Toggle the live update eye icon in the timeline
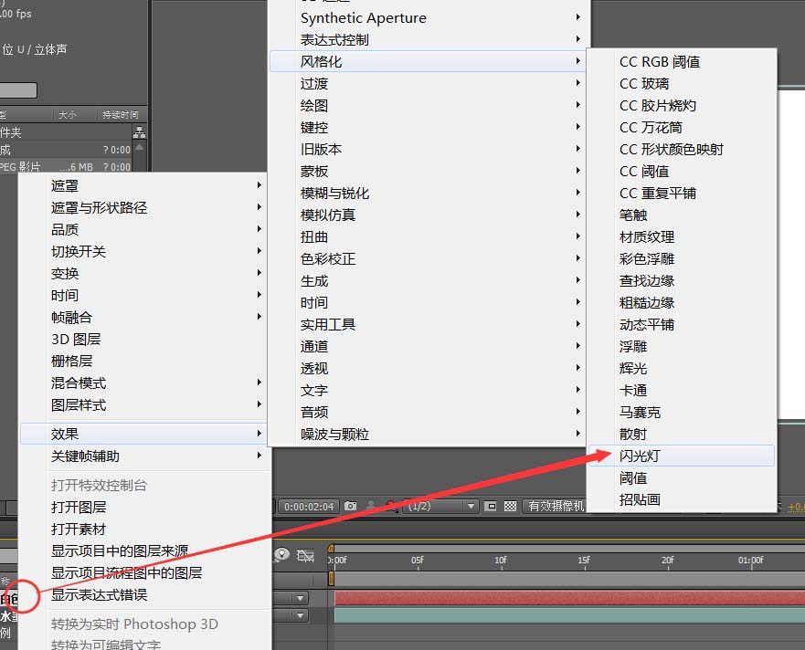Screen dimensions: 805x650 point(281,555)
